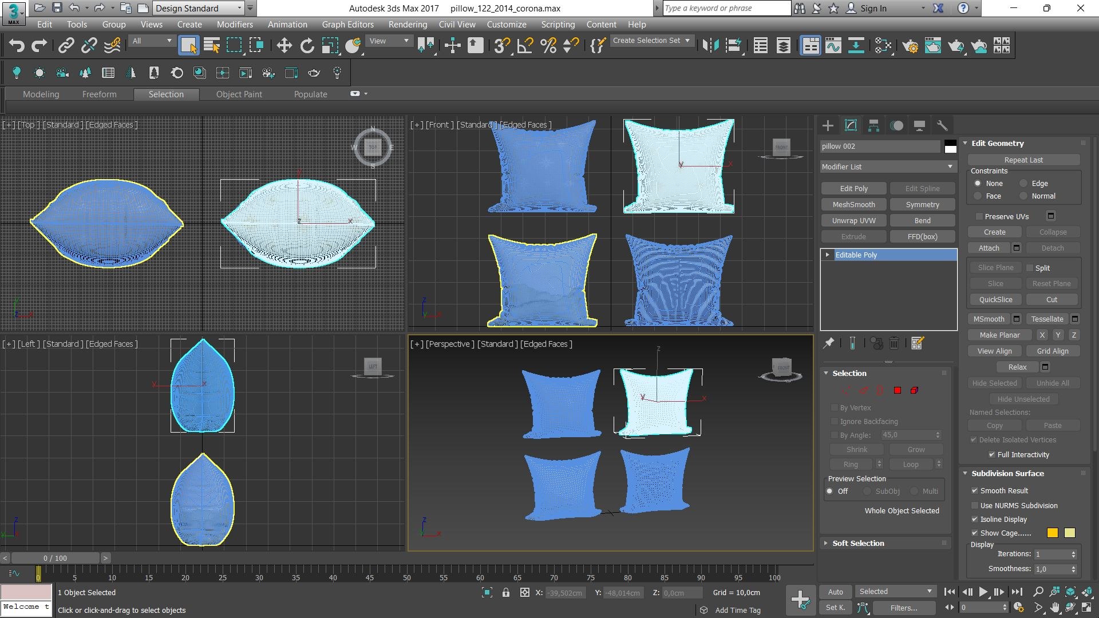
Task: Select the Edge constraint radio button
Action: [x=1023, y=184]
